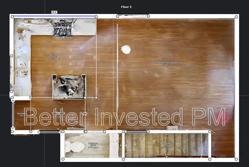Select the highlighted blue wall above kitchen
Viewport: 249px width, 167px height.
click(x=54, y=16)
